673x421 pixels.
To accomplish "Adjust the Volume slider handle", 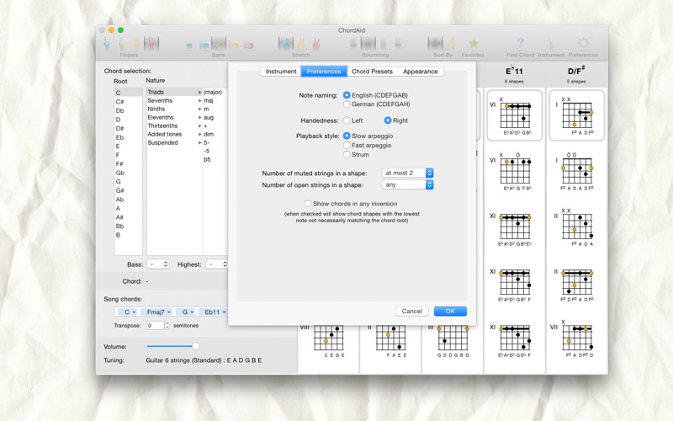I will 195,346.
